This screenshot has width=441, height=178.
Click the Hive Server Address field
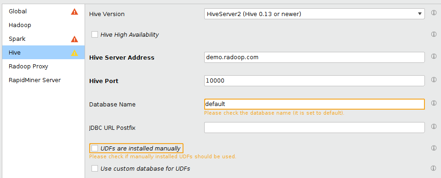point(315,57)
